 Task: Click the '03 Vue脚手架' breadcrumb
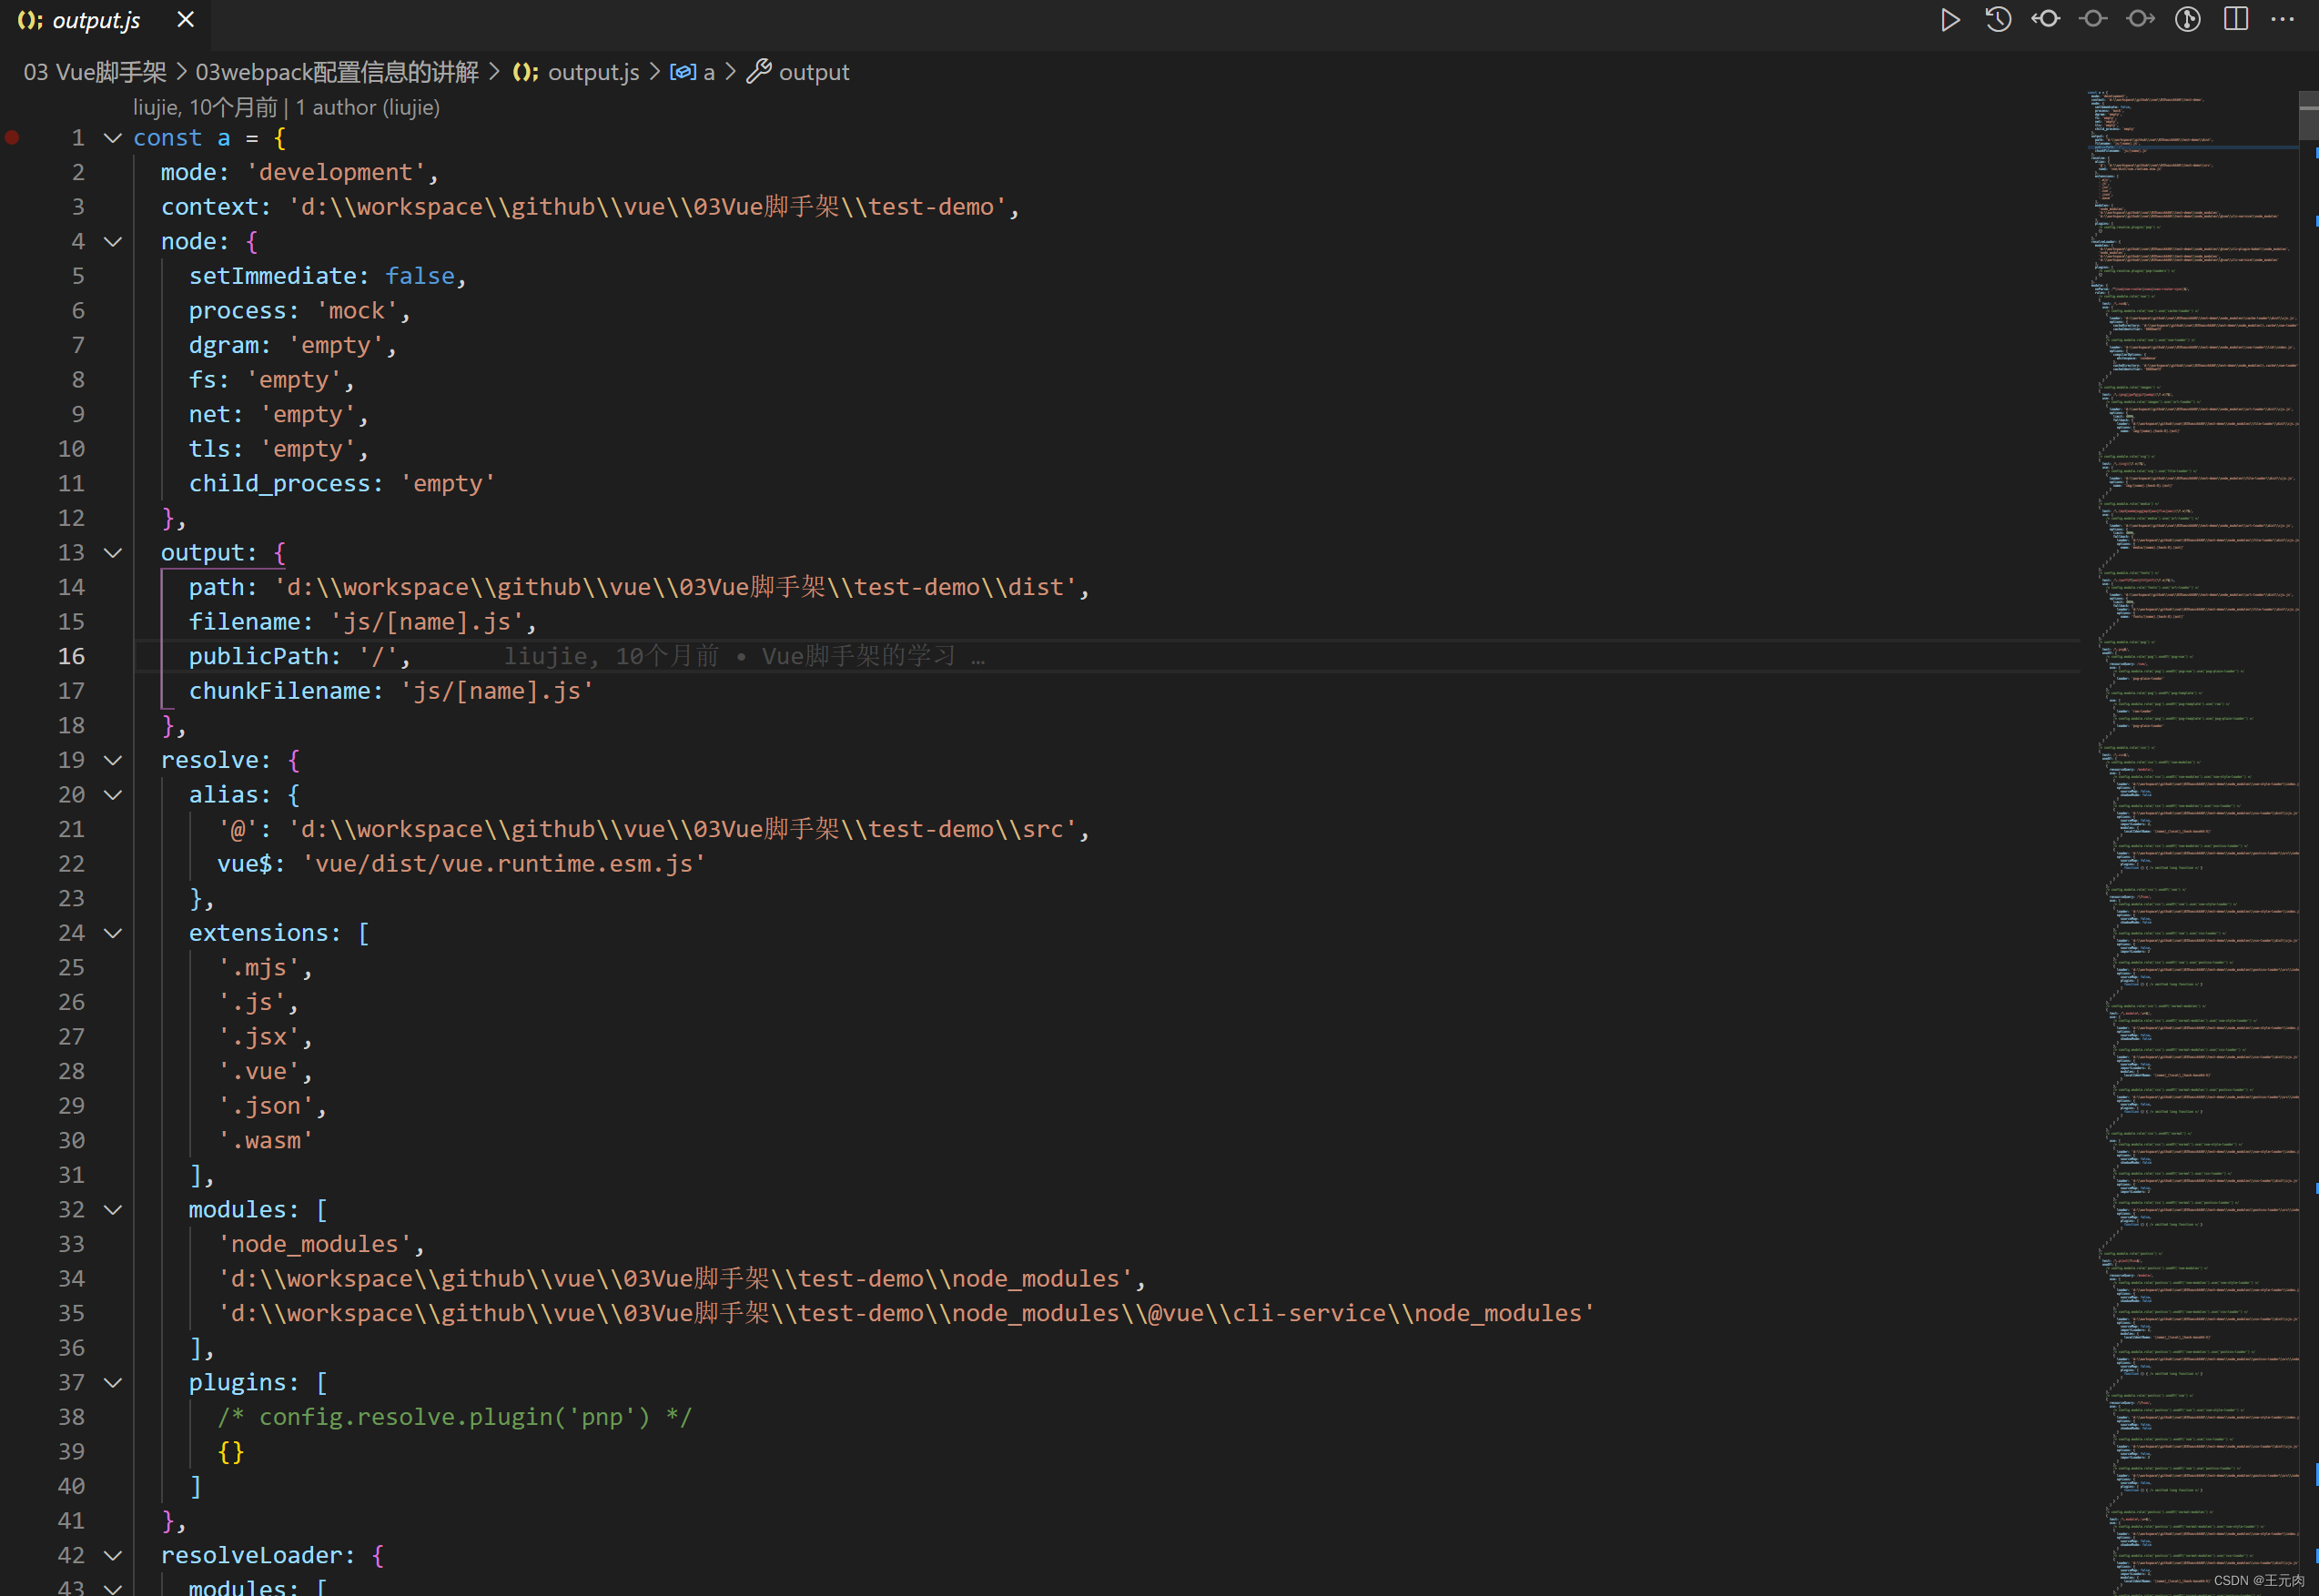tap(95, 72)
